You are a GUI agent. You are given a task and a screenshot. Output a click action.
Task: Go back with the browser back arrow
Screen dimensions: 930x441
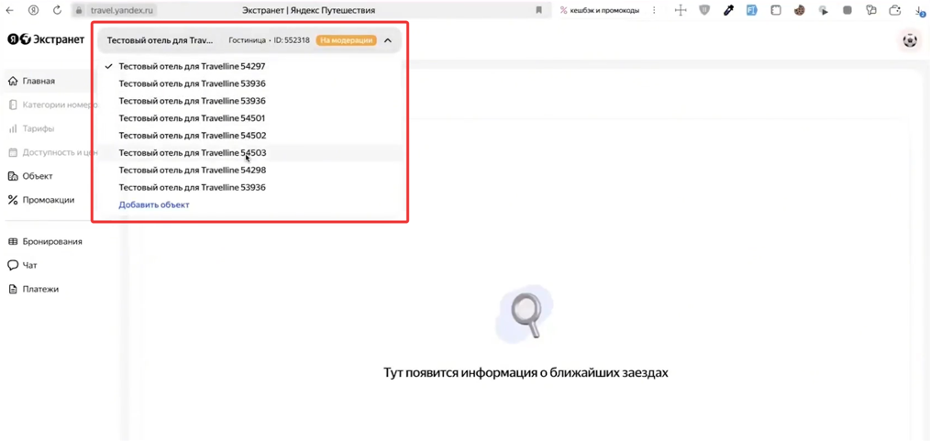9,10
